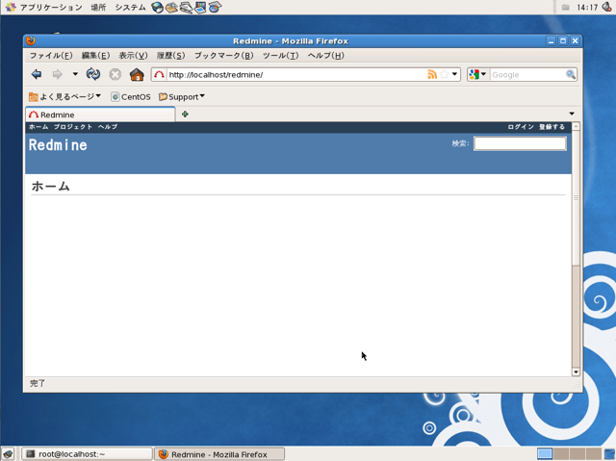Open the 履歴(S) menu
Image resolution: width=616 pixels, height=461 pixels.
pyautogui.click(x=171, y=56)
